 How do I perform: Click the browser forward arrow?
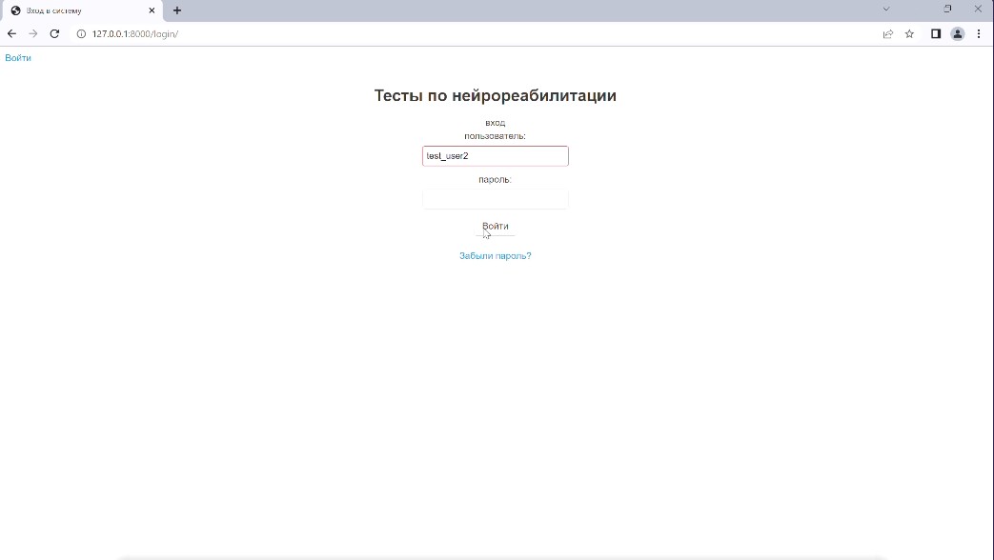coord(33,33)
